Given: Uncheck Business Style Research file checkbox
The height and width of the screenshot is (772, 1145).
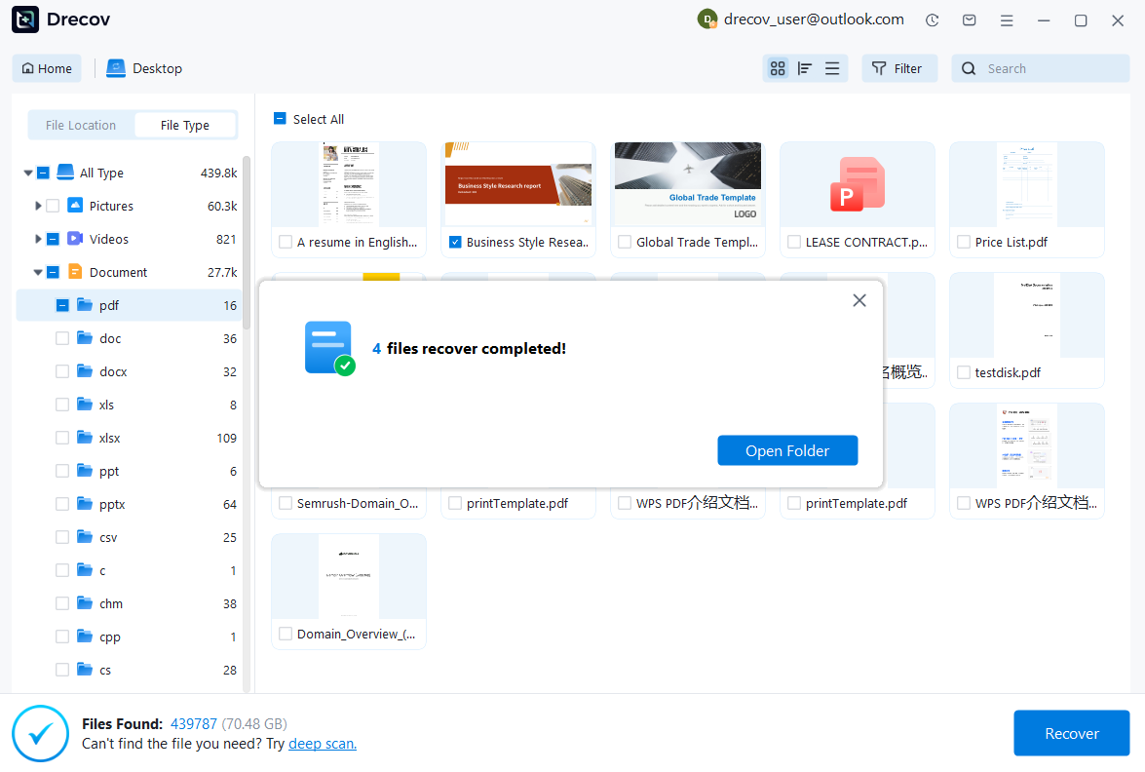Looking at the screenshot, I should coord(455,242).
